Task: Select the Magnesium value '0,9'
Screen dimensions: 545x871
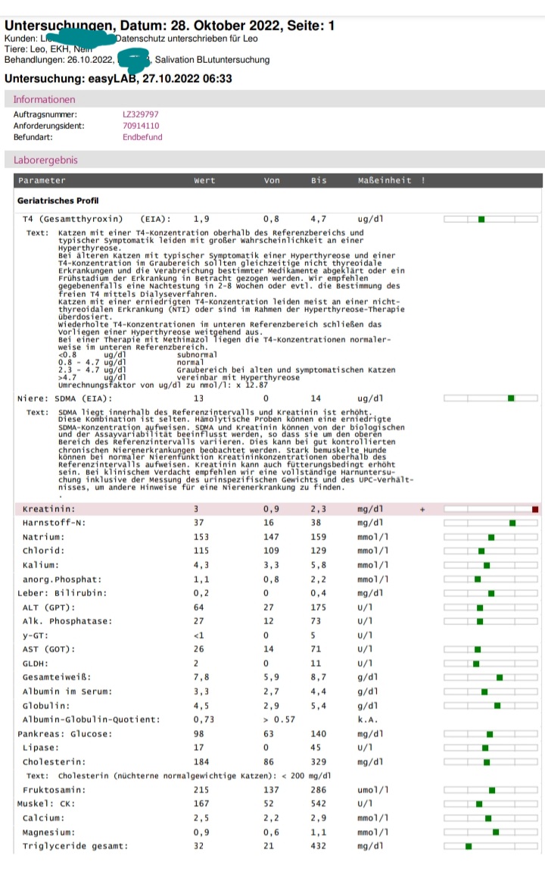Action: click(x=201, y=832)
